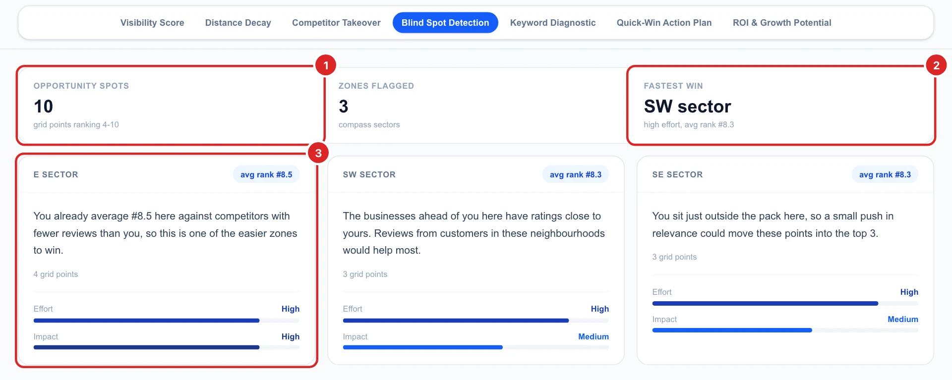Go to the Competitor Takeover tab

pos(336,23)
